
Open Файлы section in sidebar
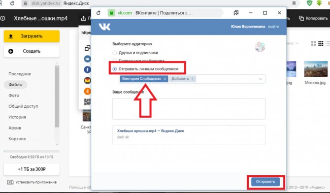click(15, 85)
